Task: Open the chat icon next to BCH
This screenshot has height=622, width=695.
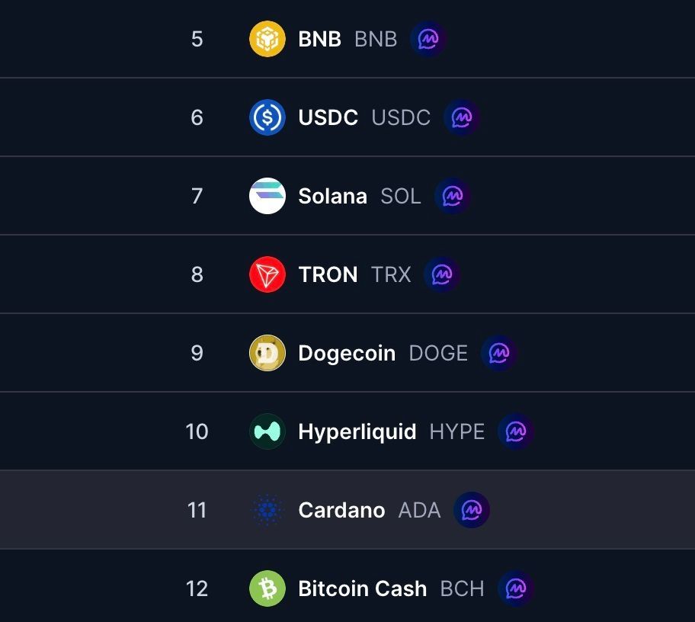Action: coord(516,588)
